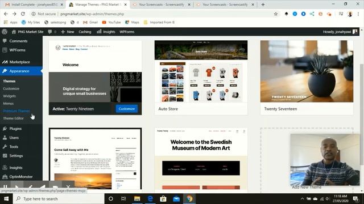Open Theme Editor in the Appearance submenu
364x204 pixels.
pyautogui.click(x=14, y=118)
